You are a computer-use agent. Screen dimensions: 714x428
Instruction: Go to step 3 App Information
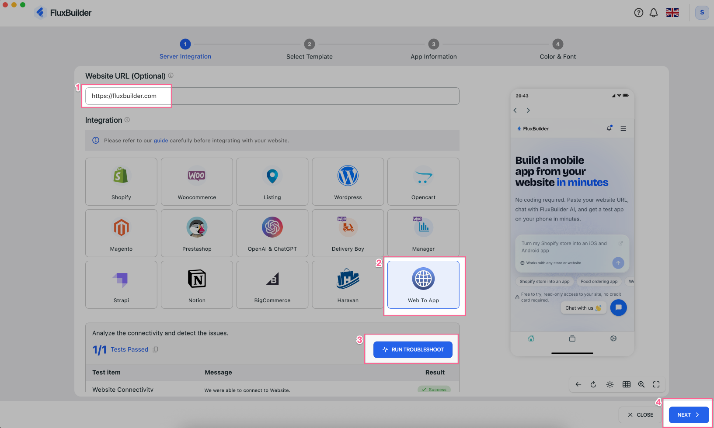pos(434,50)
